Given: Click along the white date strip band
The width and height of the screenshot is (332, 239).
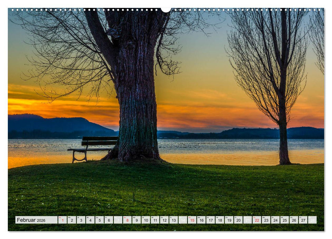Looking at the screenshot, I should (x=171, y=219).
